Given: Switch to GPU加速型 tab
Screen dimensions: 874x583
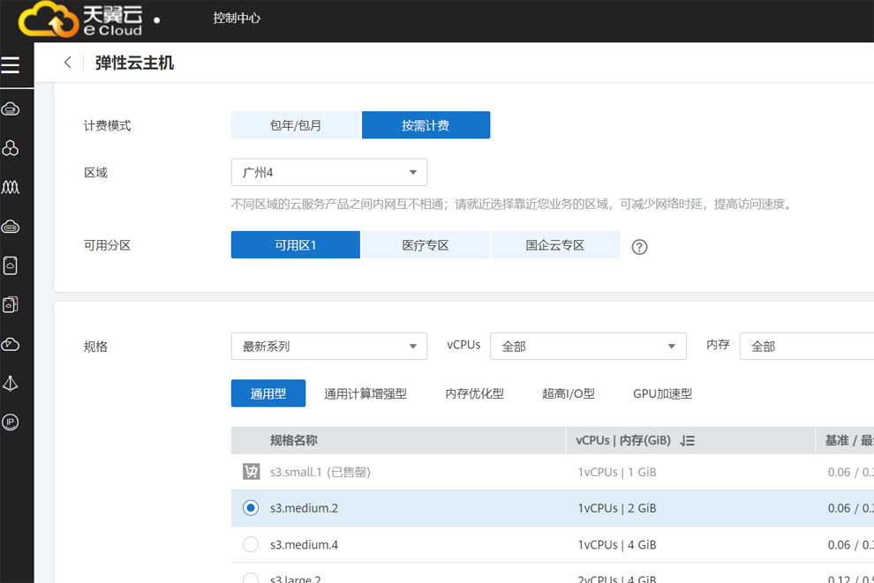Looking at the screenshot, I should tap(663, 393).
